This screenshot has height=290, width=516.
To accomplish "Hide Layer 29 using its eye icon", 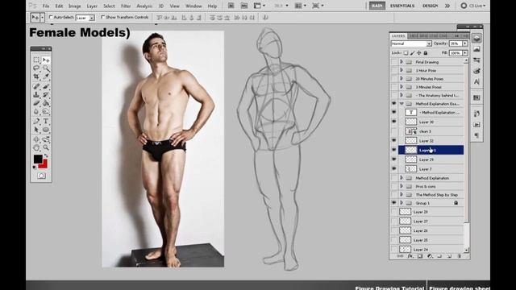I will click(x=394, y=159).
